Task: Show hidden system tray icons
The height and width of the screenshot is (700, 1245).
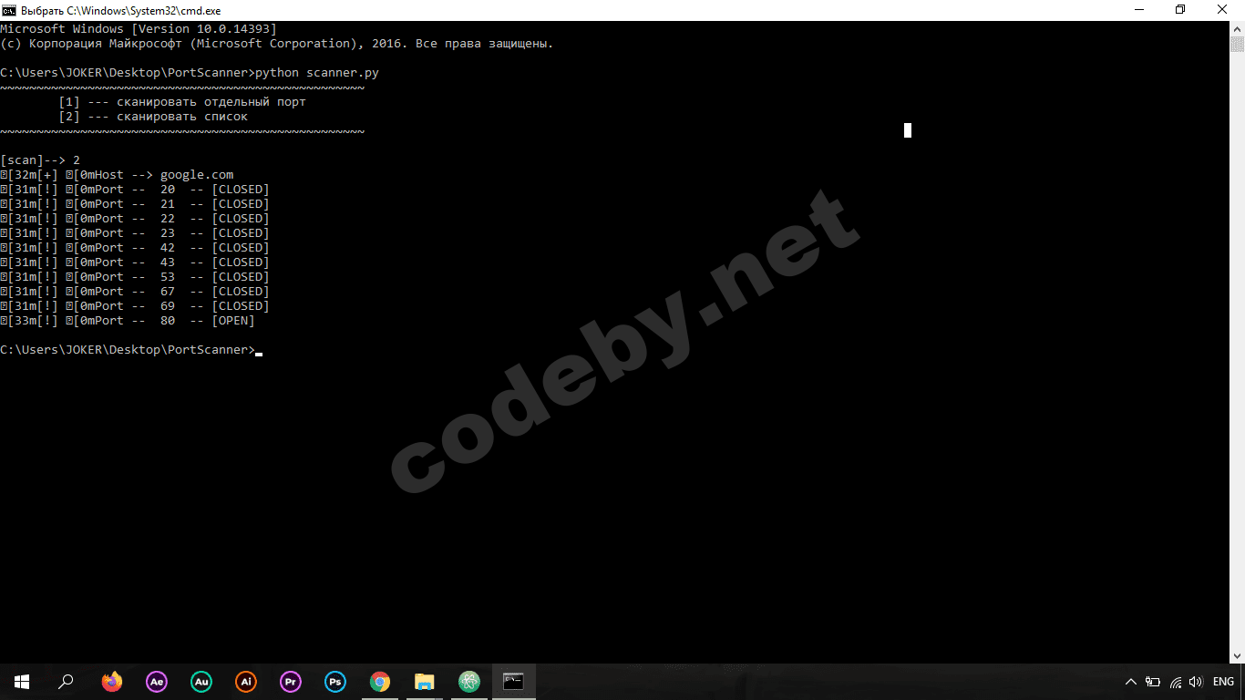Action: [x=1131, y=682]
